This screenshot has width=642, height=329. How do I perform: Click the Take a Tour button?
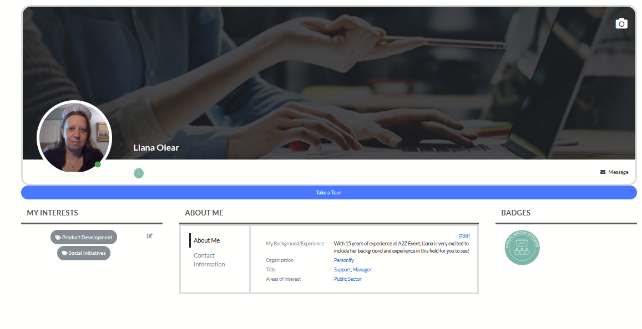[328, 193]
